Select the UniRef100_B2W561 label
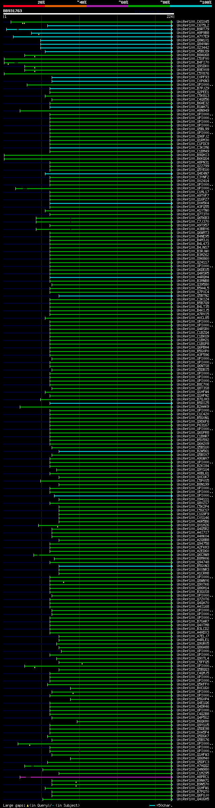The height and width of the screenshot is (808, 215). tap(193, 451)
